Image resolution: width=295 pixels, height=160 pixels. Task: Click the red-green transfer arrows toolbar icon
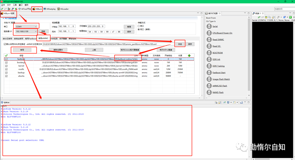pyautogui.click(x=16, y=9)
